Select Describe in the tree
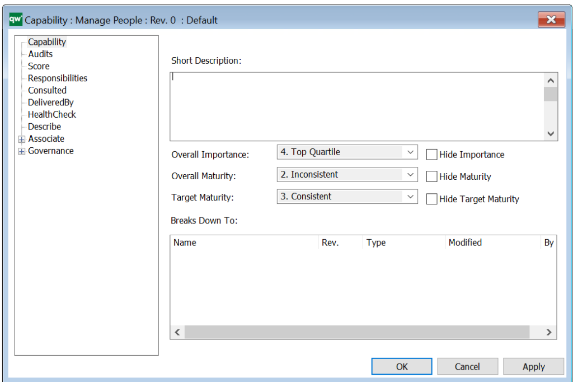The height and width of the screenshot is (382, 573). (x=45, y=127)
